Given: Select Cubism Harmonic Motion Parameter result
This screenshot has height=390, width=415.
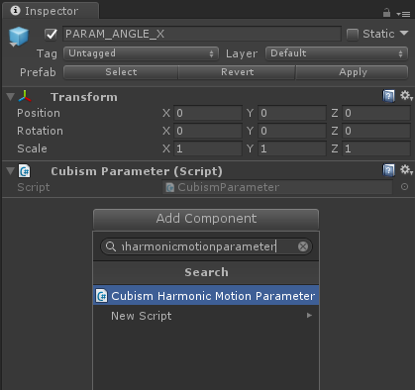Looking at the screenshot, I should pos(206,295).
